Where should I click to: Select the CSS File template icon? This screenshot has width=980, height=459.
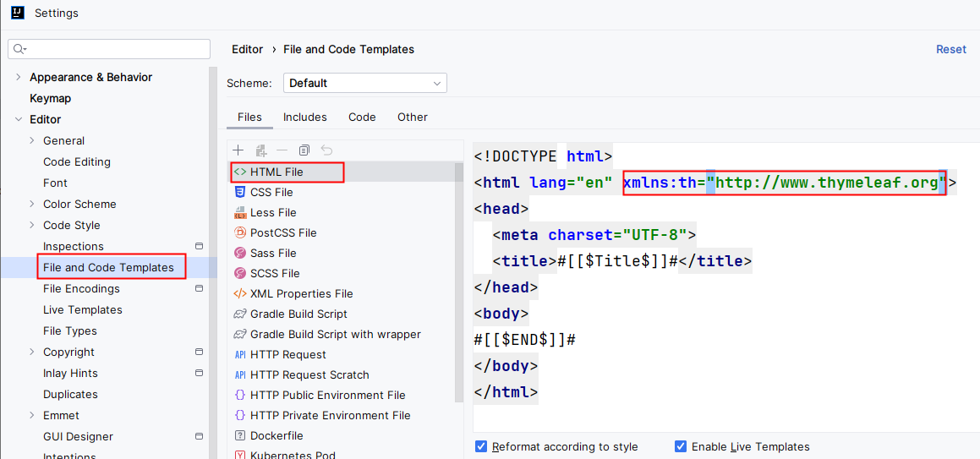click(x=240, y=192)
